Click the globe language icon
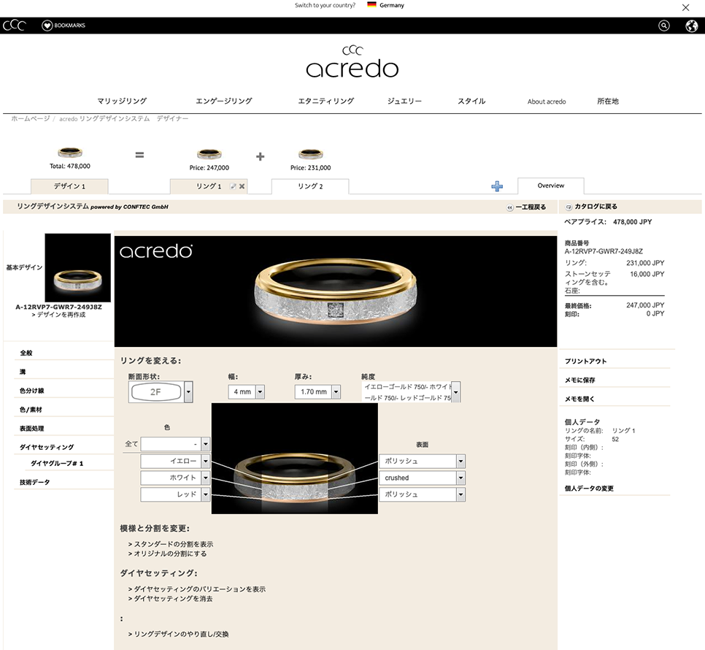Viewport: 705px width, 650px height. (691, 26)
